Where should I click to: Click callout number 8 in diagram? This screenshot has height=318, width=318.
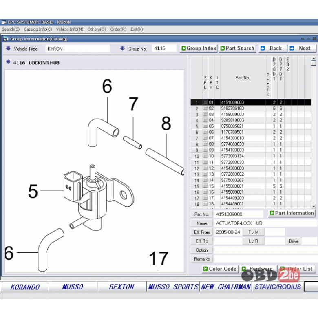(x=166, y=123)
